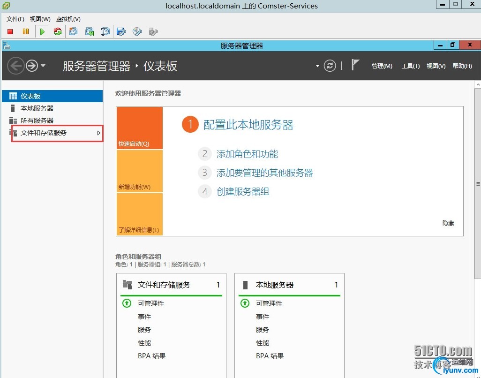Viewport: 481px width, 378px height.
Task: Click green status icon in 本地服务器 tile
Action: click(x=245, y=303)
